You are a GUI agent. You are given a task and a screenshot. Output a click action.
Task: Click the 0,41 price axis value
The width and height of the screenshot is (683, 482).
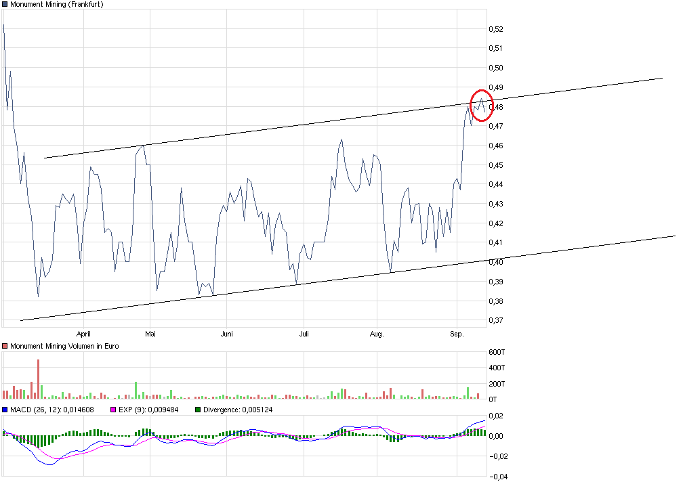tap(496, 243)
